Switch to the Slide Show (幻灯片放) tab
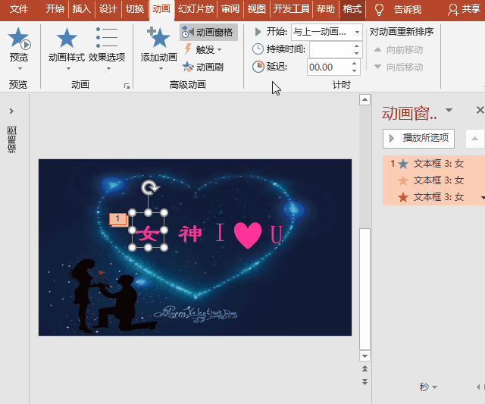Image resolution: width=485 pixels, height=404 pixels. coord(196,9)
